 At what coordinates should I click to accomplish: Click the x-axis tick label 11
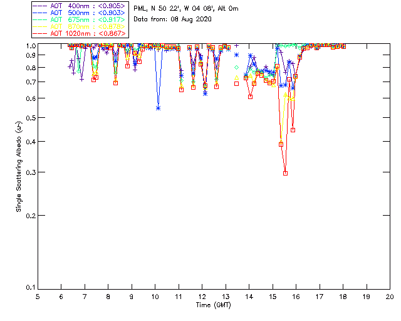179,297
